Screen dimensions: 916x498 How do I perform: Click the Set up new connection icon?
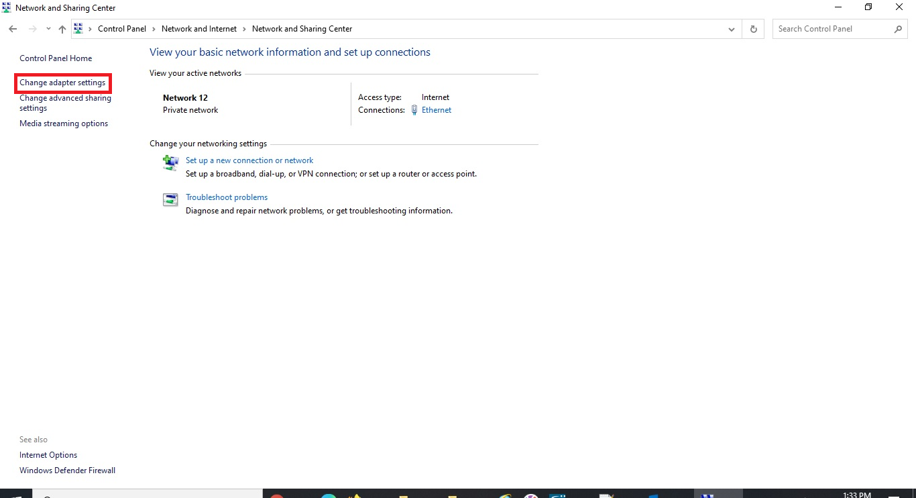coord(170,162)
